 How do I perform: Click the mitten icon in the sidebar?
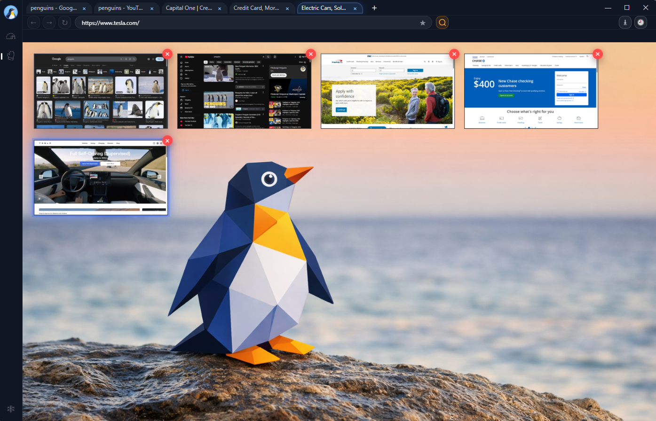tap(10, 55)
